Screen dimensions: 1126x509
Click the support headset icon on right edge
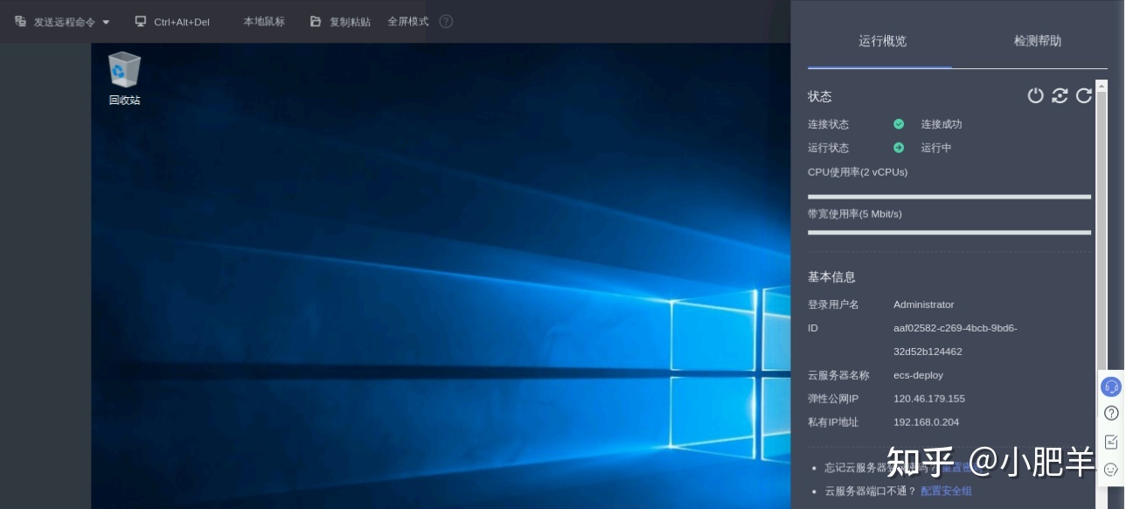(x=1111, y=387)
